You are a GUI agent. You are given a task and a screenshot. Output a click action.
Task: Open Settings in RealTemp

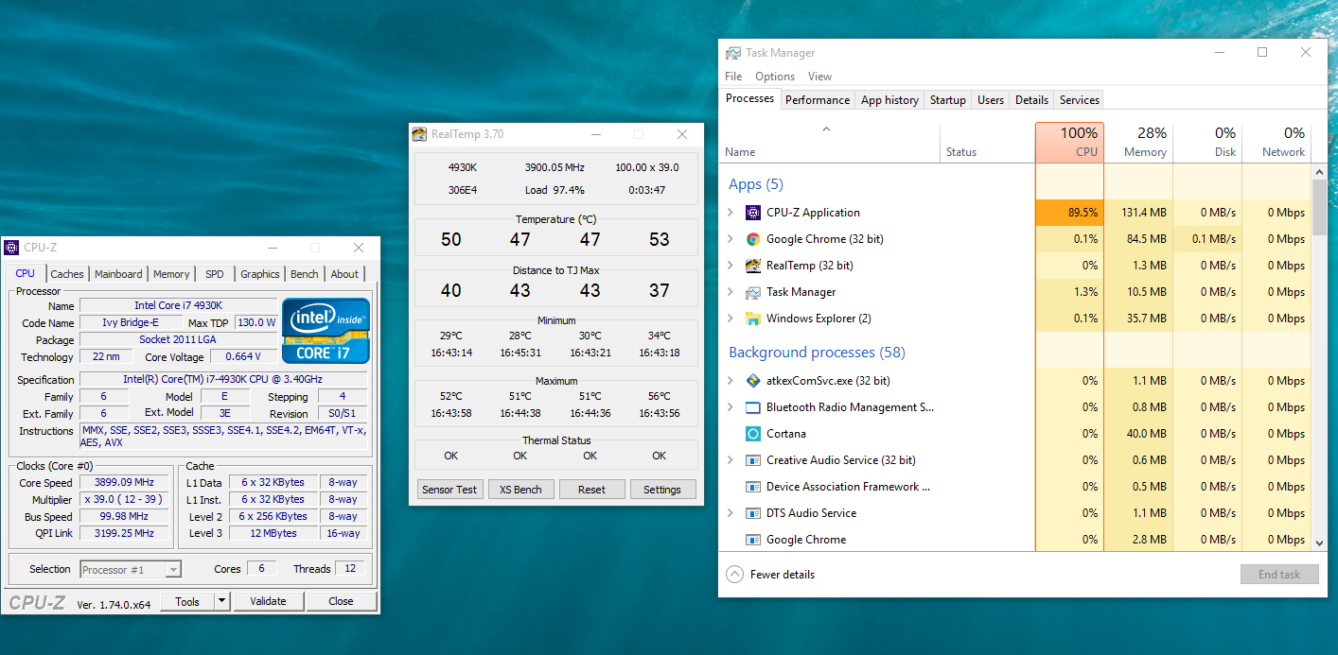click(662, 490)
